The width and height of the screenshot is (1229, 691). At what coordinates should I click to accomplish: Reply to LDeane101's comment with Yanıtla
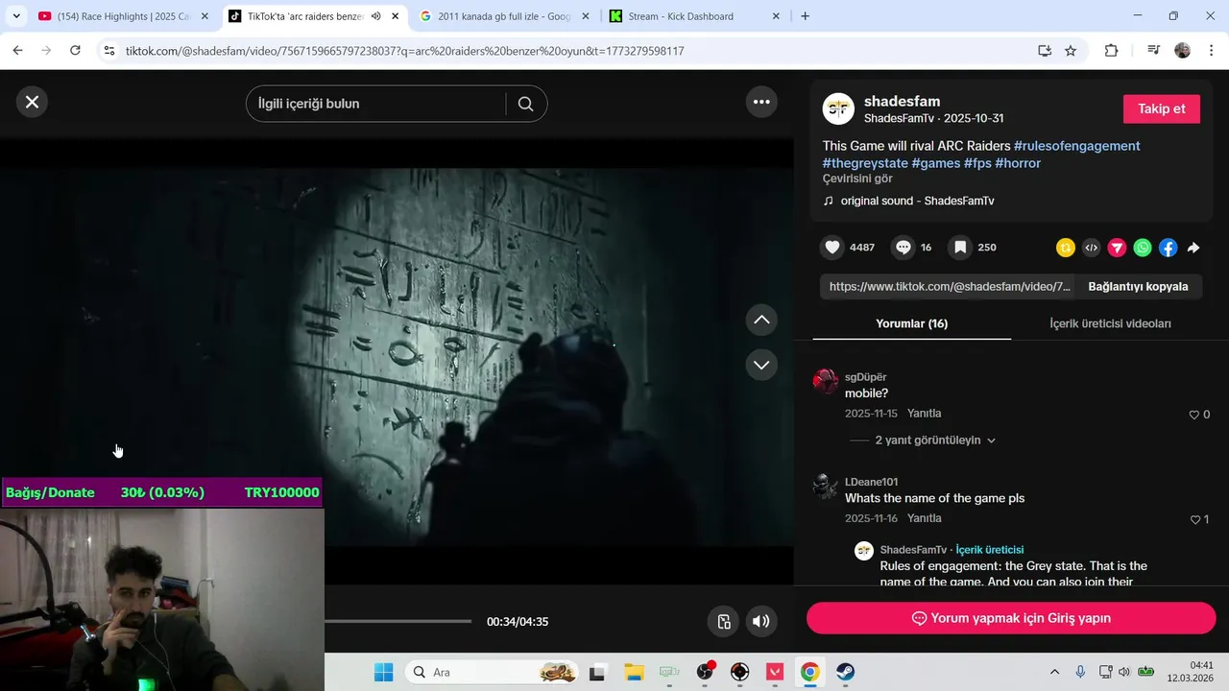click(x=924, y=518)
